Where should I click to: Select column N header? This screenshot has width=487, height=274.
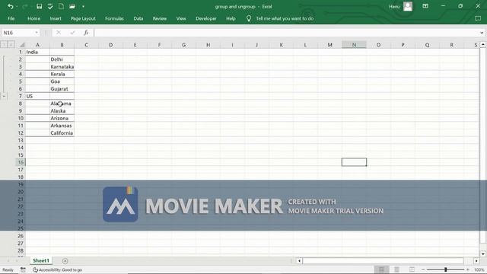pyautogui.click(x=354, y=45)
